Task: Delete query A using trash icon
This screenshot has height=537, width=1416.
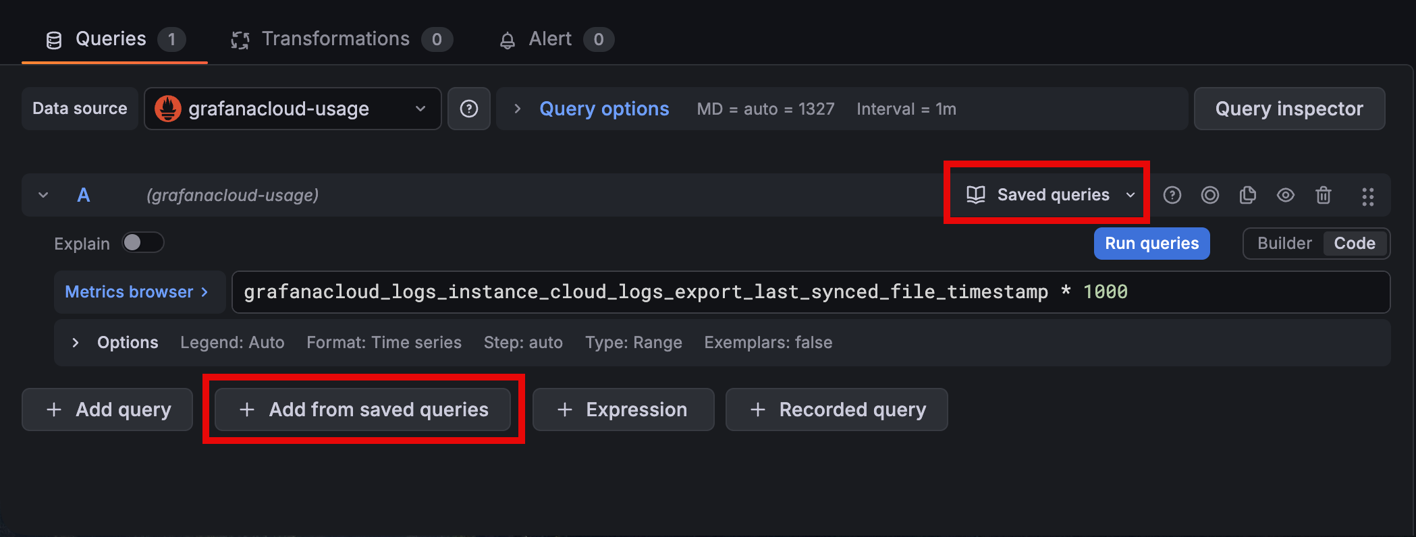Action: coord(1324,195)
